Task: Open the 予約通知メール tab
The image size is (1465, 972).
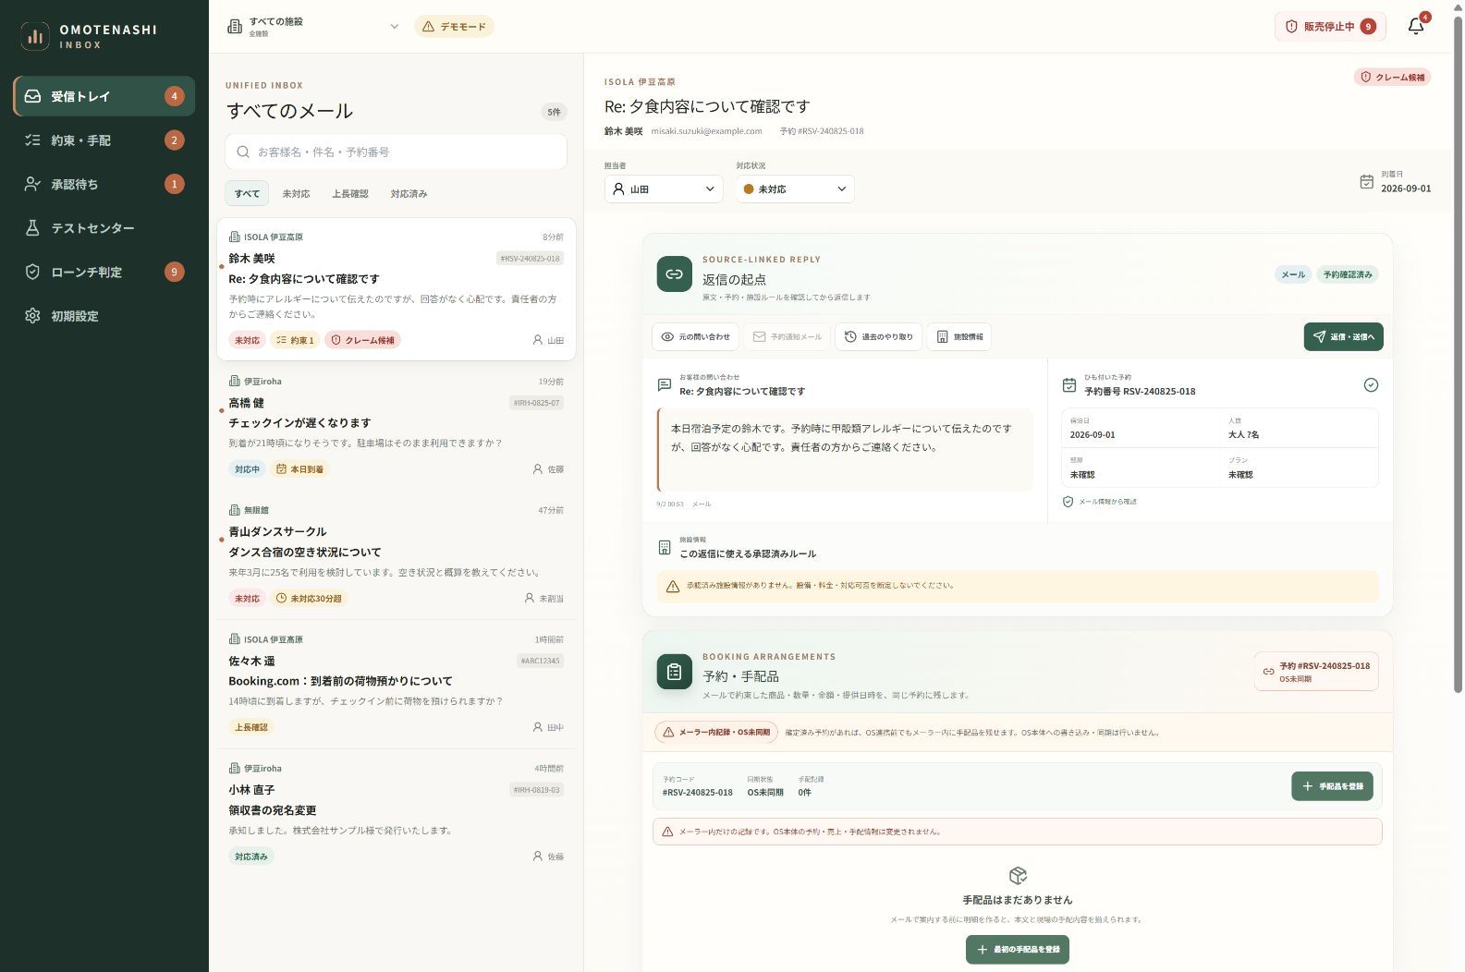Action: 787,336
